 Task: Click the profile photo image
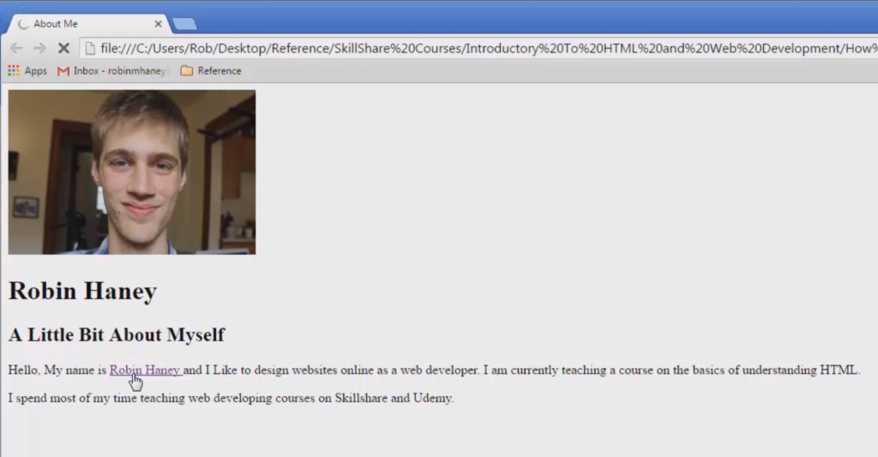[x=132, y=172]
